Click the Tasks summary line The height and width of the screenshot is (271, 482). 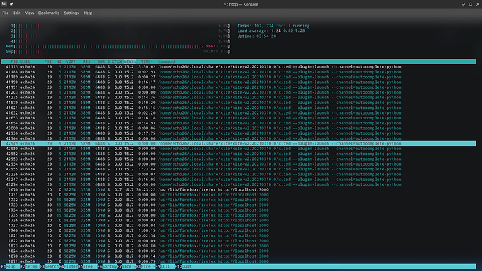click(273, 26)
